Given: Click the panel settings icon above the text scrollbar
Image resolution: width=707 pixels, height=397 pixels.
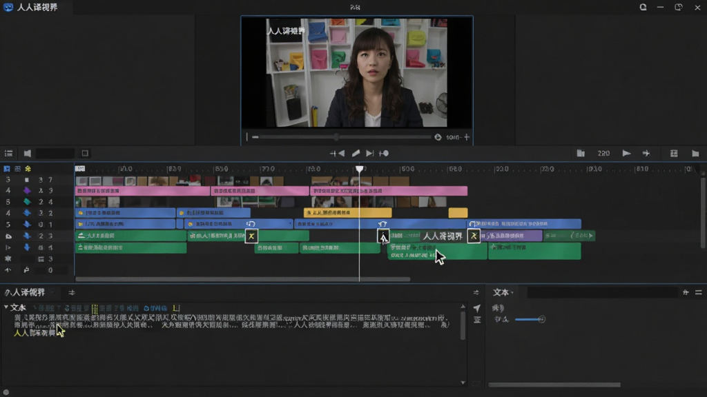Looking at the screenshot, I should point(476,292).
